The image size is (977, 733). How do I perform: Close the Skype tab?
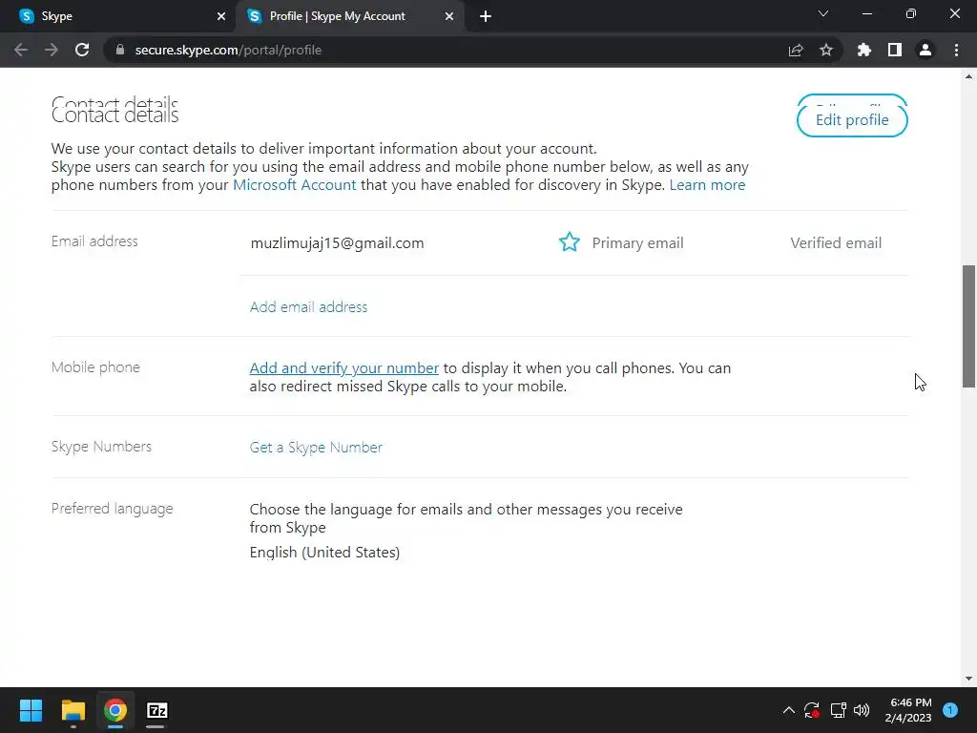221,17
